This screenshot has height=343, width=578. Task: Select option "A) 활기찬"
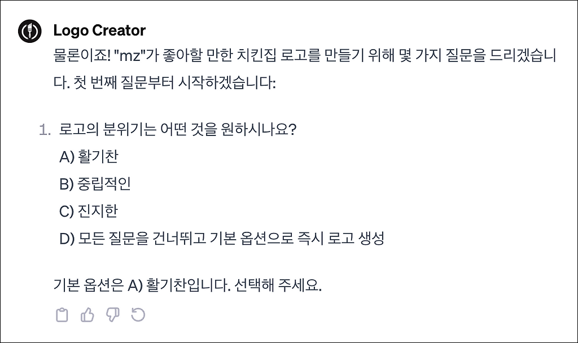click(x=89, y=157)
